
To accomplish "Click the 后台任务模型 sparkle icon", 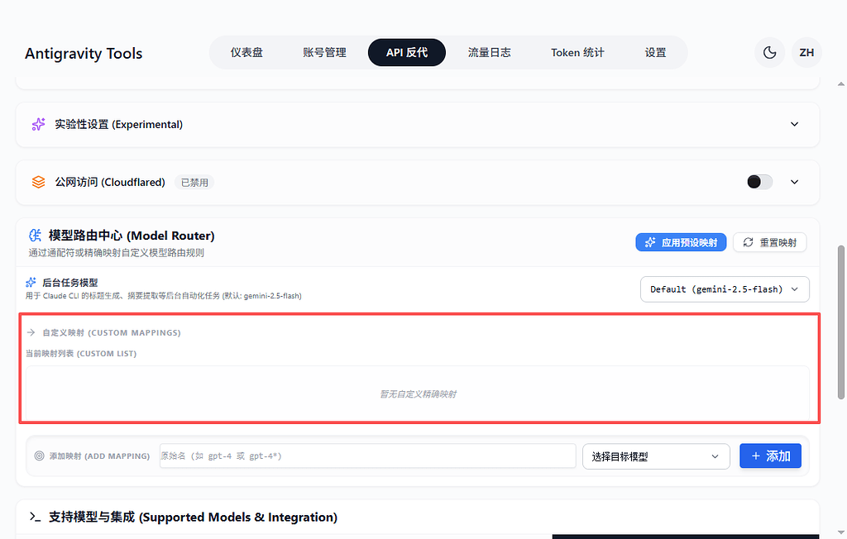I will (31, 283).
